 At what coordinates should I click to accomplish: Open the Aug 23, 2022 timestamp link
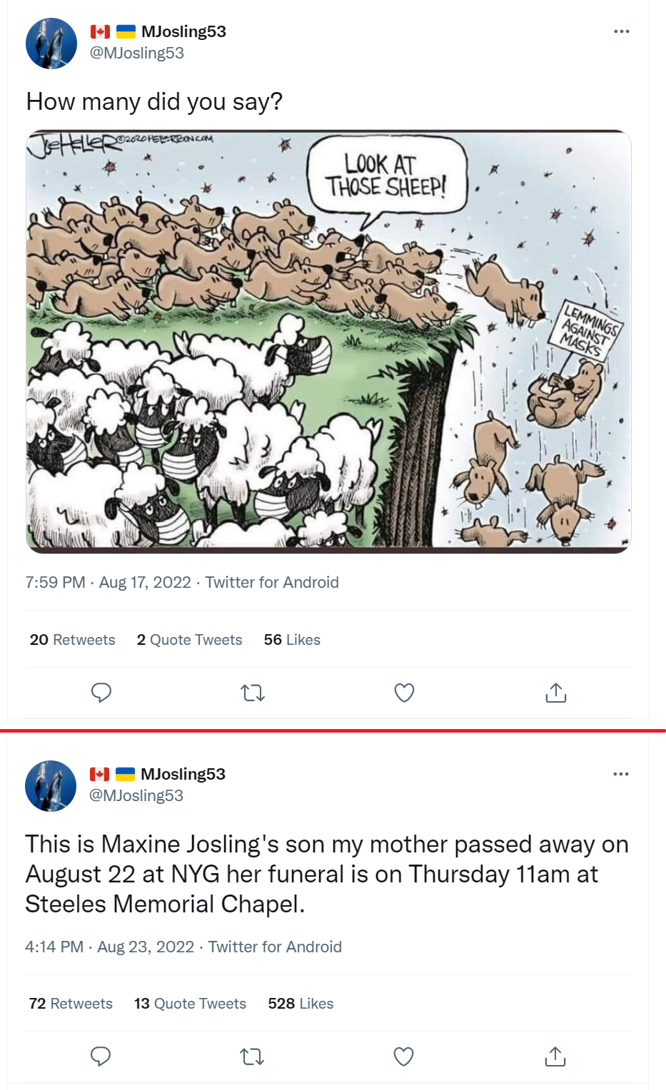click(x=146, y=947)
